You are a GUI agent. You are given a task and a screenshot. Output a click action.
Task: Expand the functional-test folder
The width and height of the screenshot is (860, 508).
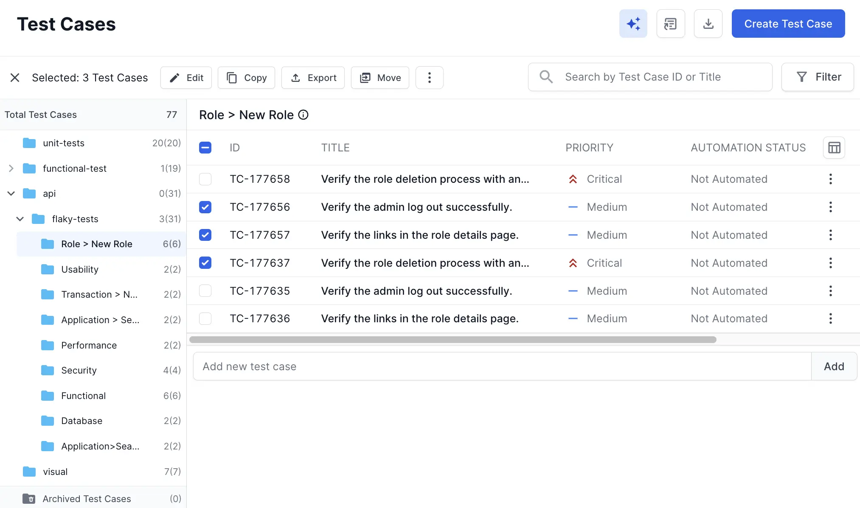(11, 168)
